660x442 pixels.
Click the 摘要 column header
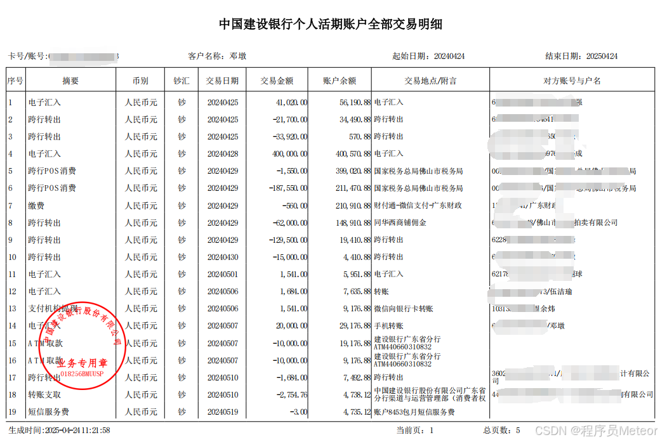click(x=70, y=81)
